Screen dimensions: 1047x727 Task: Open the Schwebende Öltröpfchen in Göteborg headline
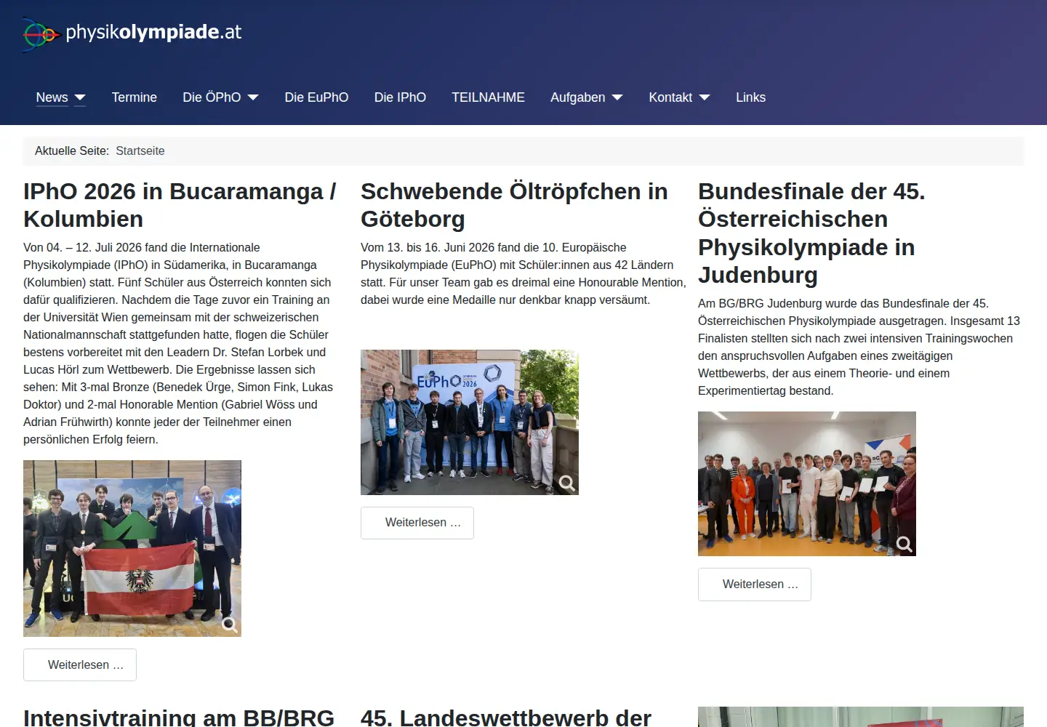pos(514,205)
